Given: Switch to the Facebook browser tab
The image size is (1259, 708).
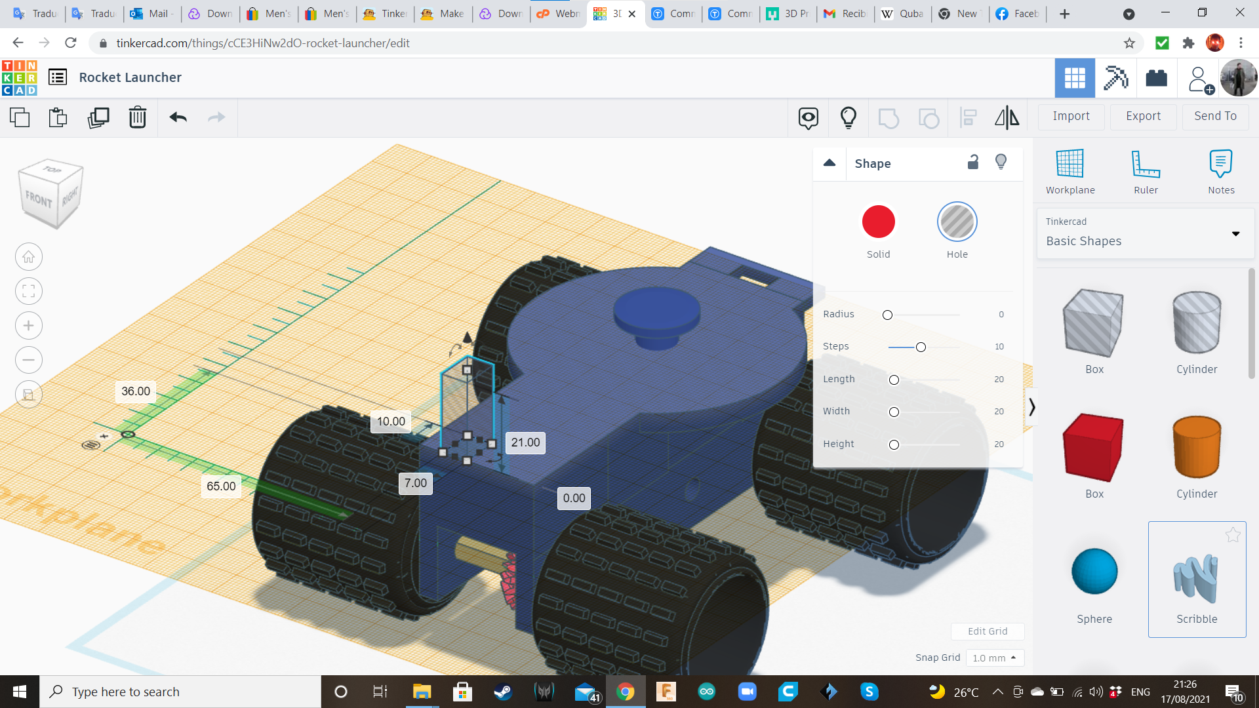Looking at the screenshot, I should [1017, 14].
